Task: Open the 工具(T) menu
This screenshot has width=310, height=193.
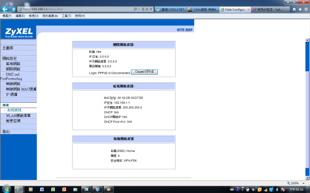Action: [x=66, y=16]
